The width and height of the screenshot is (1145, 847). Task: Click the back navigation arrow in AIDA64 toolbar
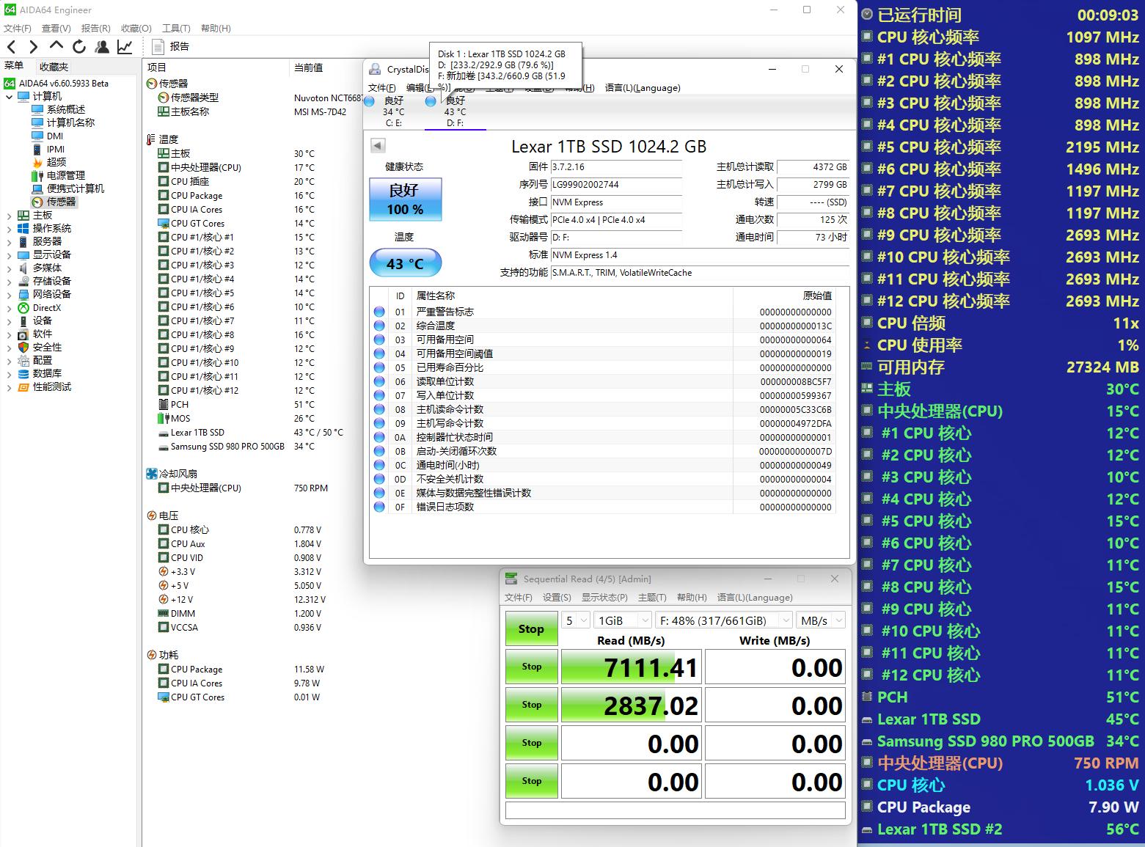11,46
